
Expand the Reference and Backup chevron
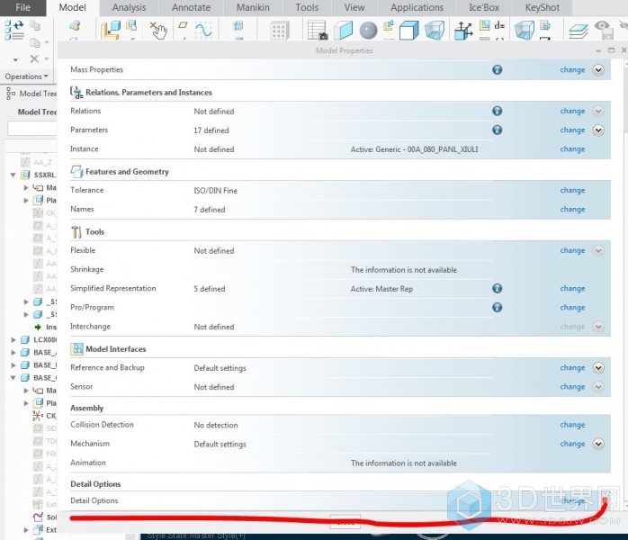[x=598, y=368]
